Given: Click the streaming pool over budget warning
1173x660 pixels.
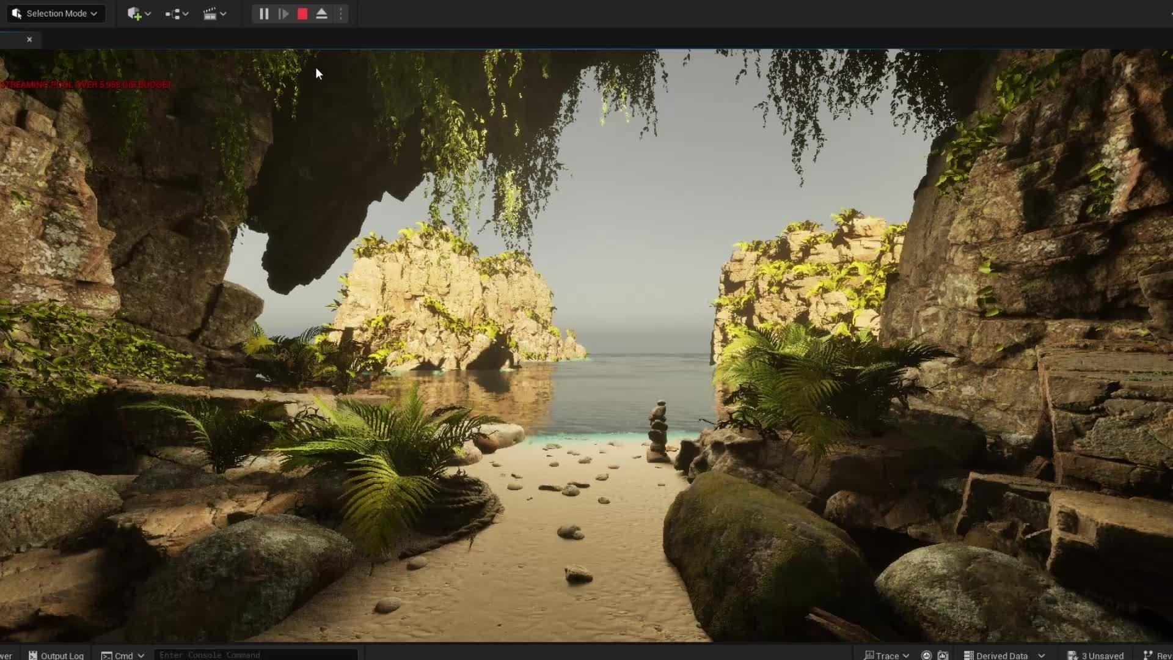Looking at the screenshot, I should [86, 84].
